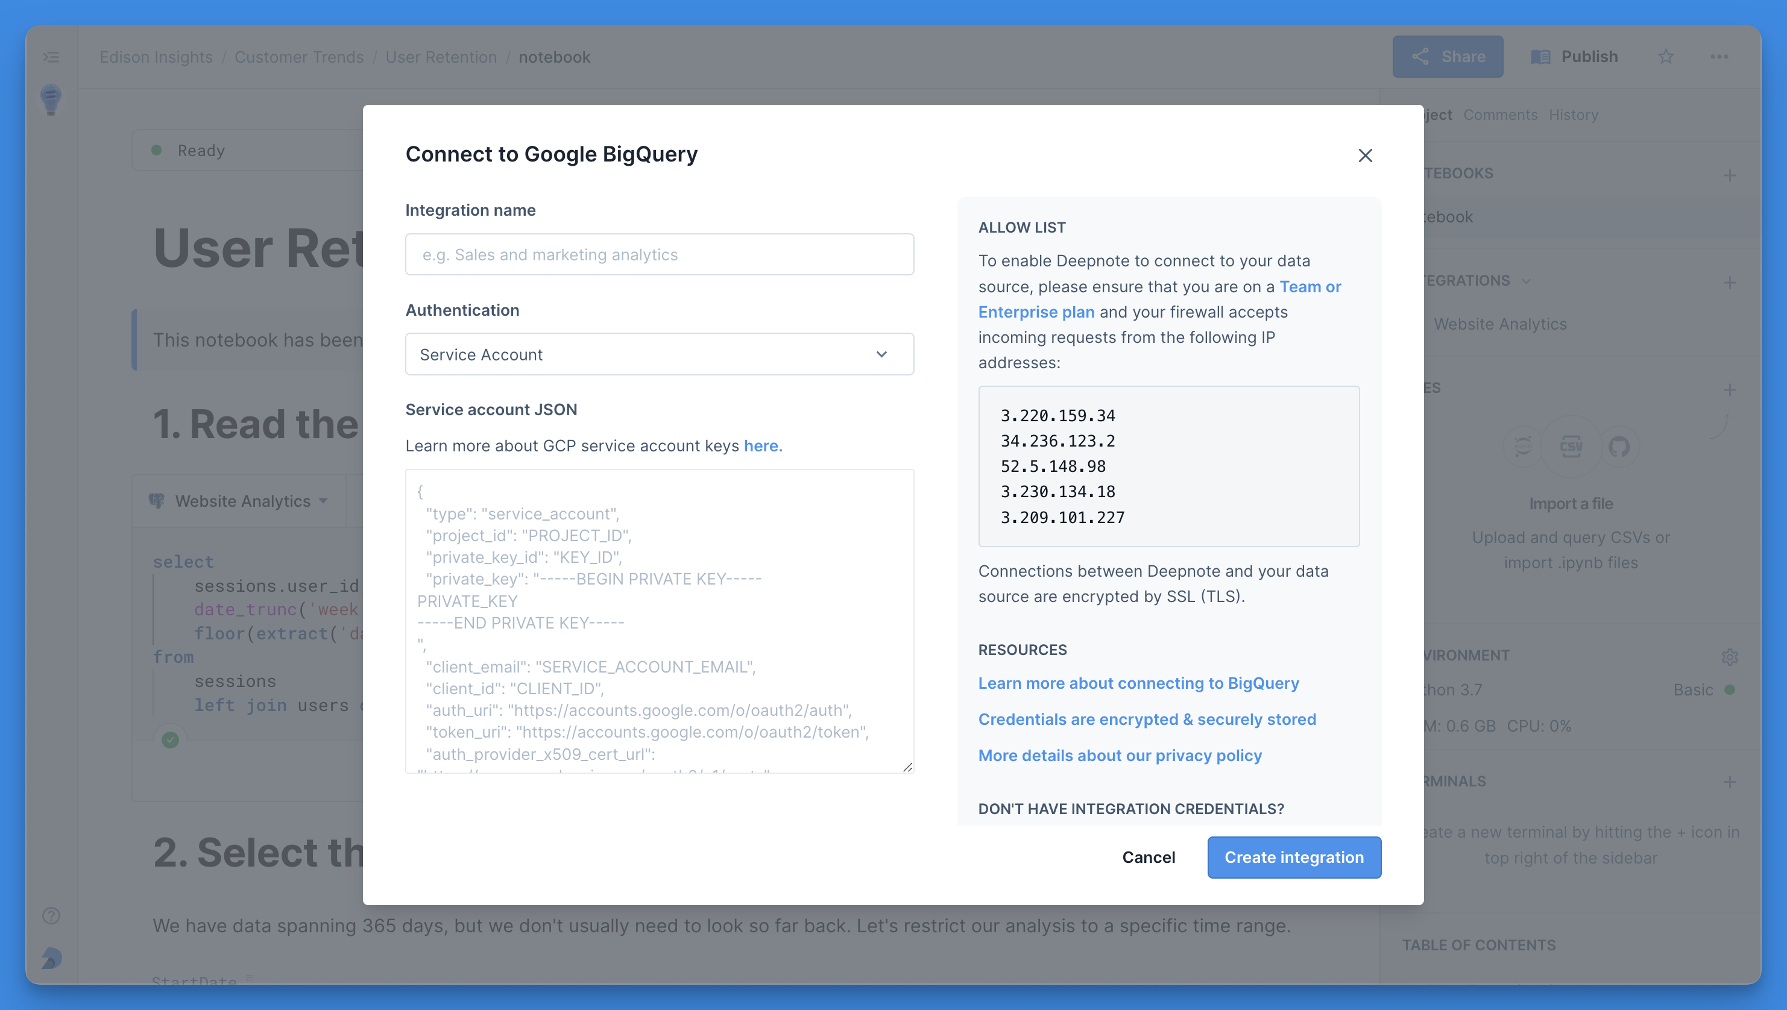This screenshot has height=1010, width=1787.
Task: Add a new integration with plus icon
Action: (1729, 282)
